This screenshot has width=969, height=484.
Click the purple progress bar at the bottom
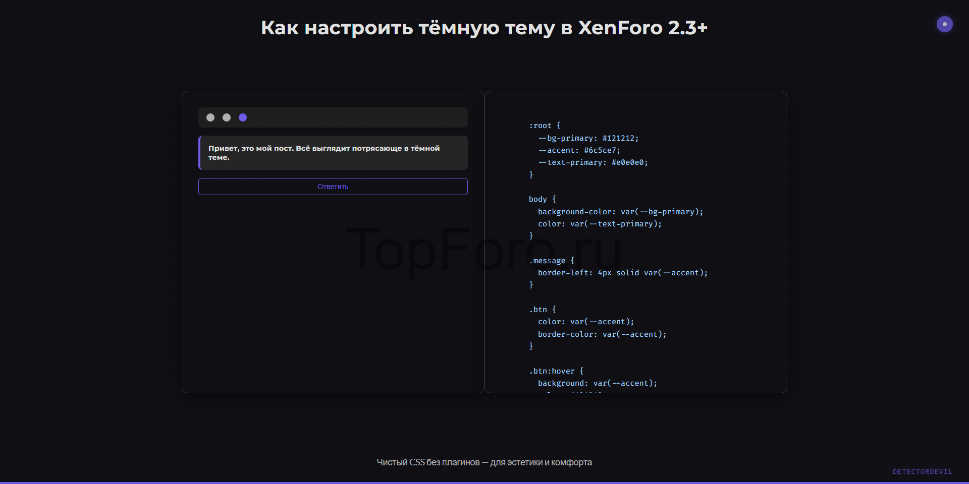coord(484,482)
